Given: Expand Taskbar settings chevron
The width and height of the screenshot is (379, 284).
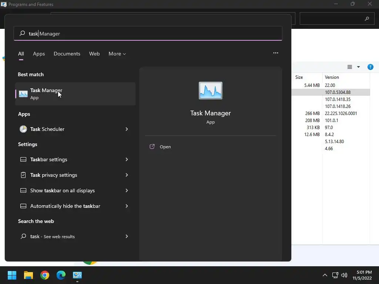Looking at the screenshot, I should click(x=127, y=159).
